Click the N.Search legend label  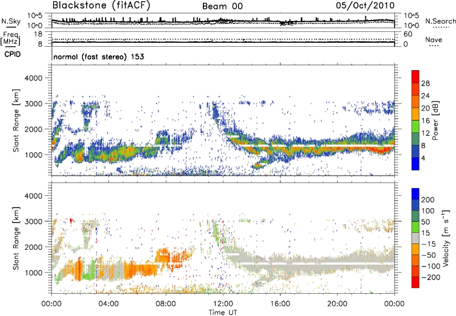point(440,21)
